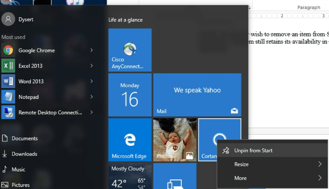Launch the Microsoft Edge tile
The width and height of the screenshot is (329, 189).
click(x=130, y=140)
